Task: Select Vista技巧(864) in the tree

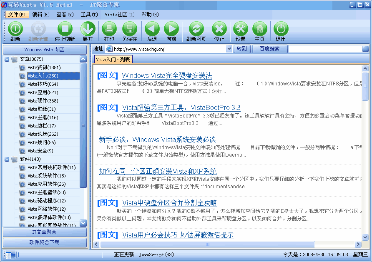Action: (x=43, y=84)
